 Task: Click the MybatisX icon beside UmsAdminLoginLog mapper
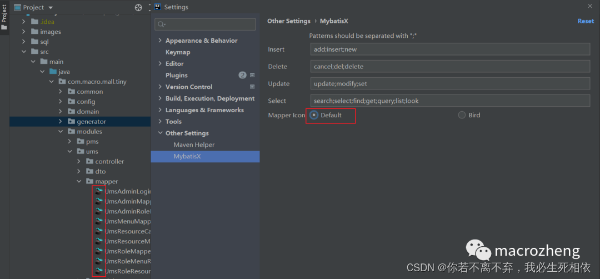coord(99,191)
